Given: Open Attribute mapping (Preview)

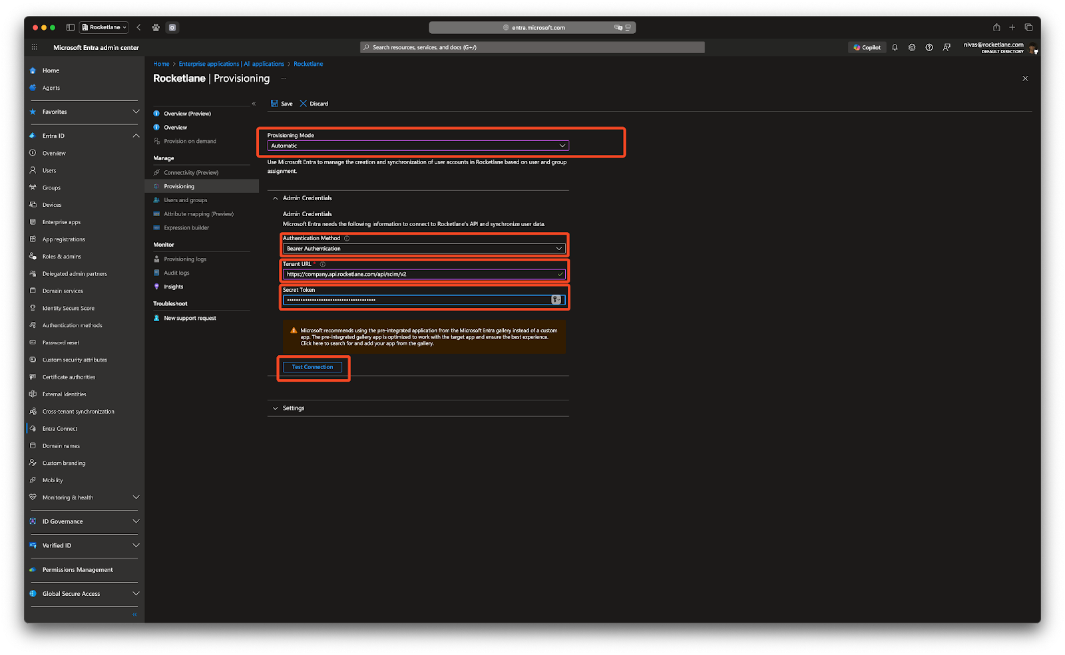Looking at the screenshot, I should (x=198, y=214).
